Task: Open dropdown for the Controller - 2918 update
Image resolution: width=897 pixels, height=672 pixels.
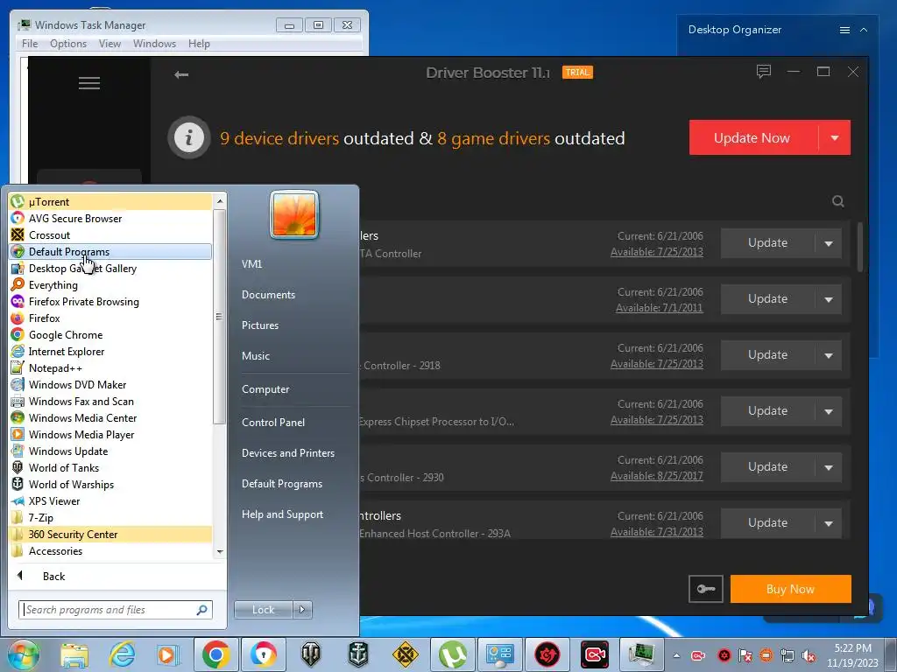Action: tap(829, 355)
